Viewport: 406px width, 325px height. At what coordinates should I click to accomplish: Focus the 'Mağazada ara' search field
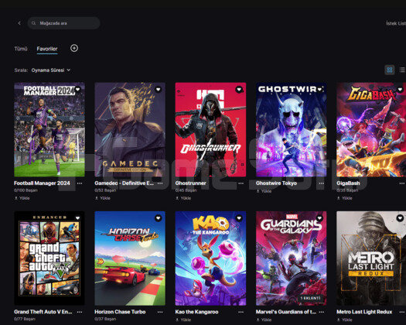[x=63, y=23]
